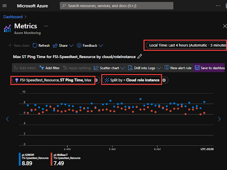
Task: Remove the ST Ping Time metric pill
Action: point(96,80)
